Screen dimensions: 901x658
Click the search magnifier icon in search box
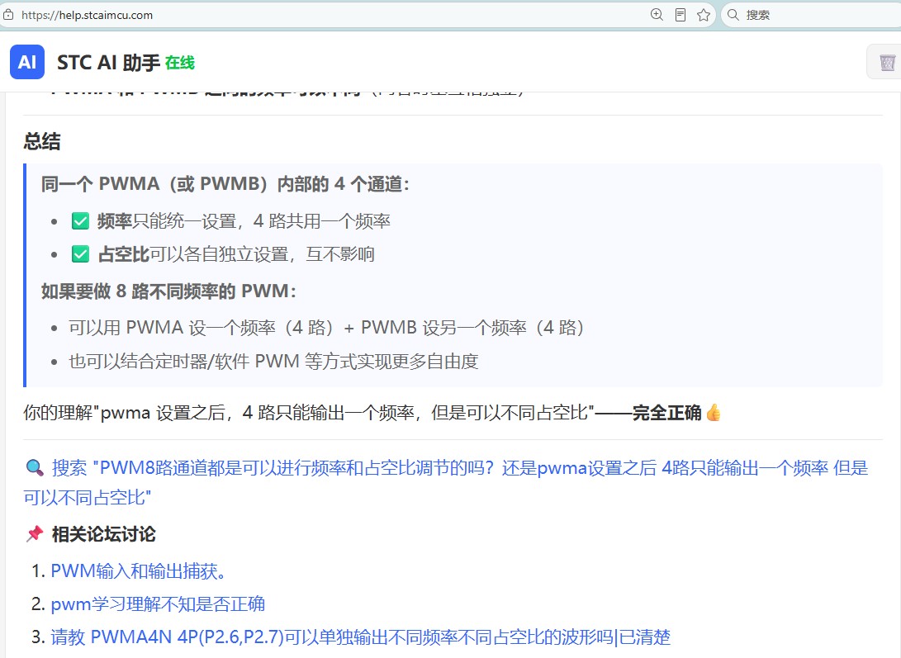tap(733, 15)
